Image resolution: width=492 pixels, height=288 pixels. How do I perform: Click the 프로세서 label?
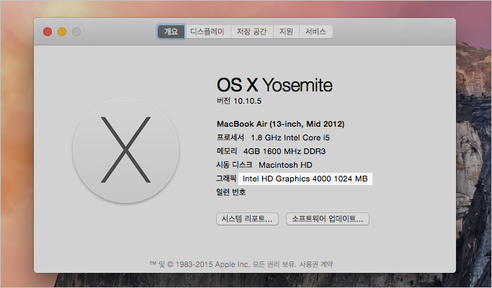(231, 138)
